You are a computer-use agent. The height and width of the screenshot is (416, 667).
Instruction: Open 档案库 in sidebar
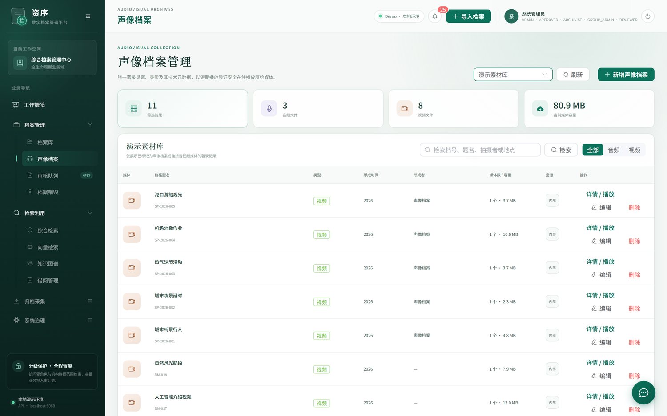point(60,142)
